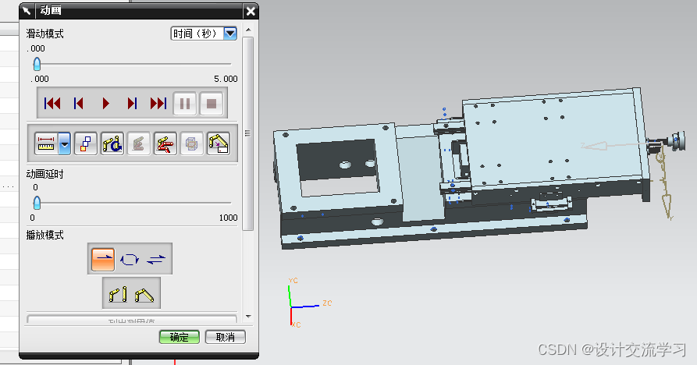Screen dimensions: 697x365
Task: Click the 动画延时 slider handle
Action: tap(37, 203)
